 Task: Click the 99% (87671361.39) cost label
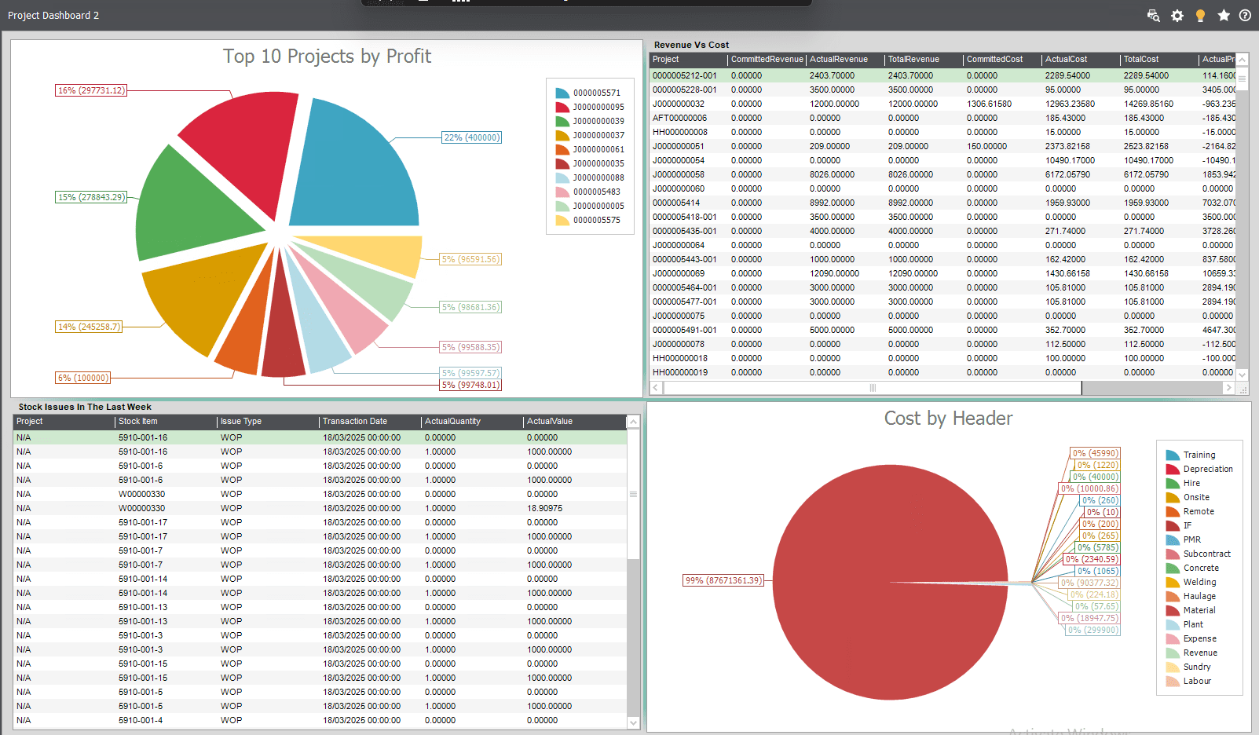pyautogui.click(x=723, y=580)
